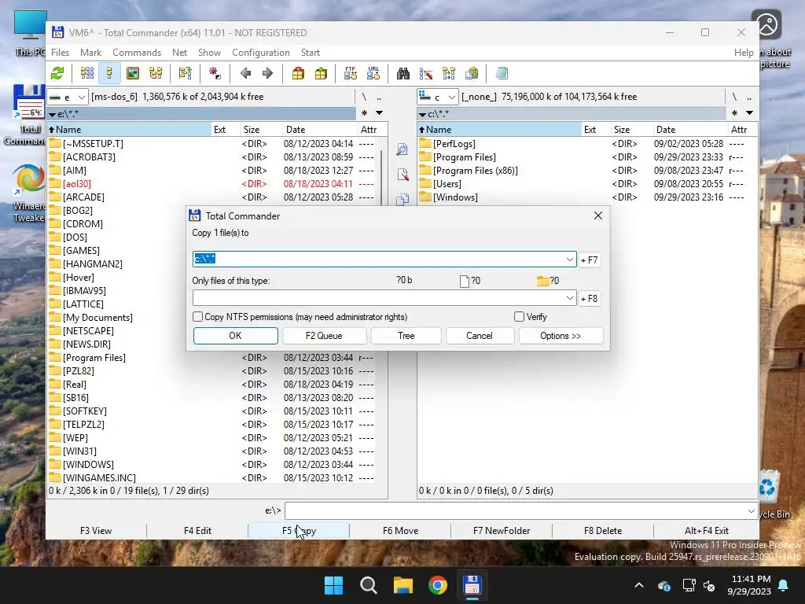805x604 pixels.
Task: Switch to brief file names view
Action: click(87, 73)
